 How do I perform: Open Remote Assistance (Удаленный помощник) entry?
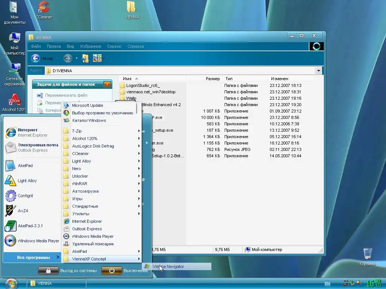102,244
